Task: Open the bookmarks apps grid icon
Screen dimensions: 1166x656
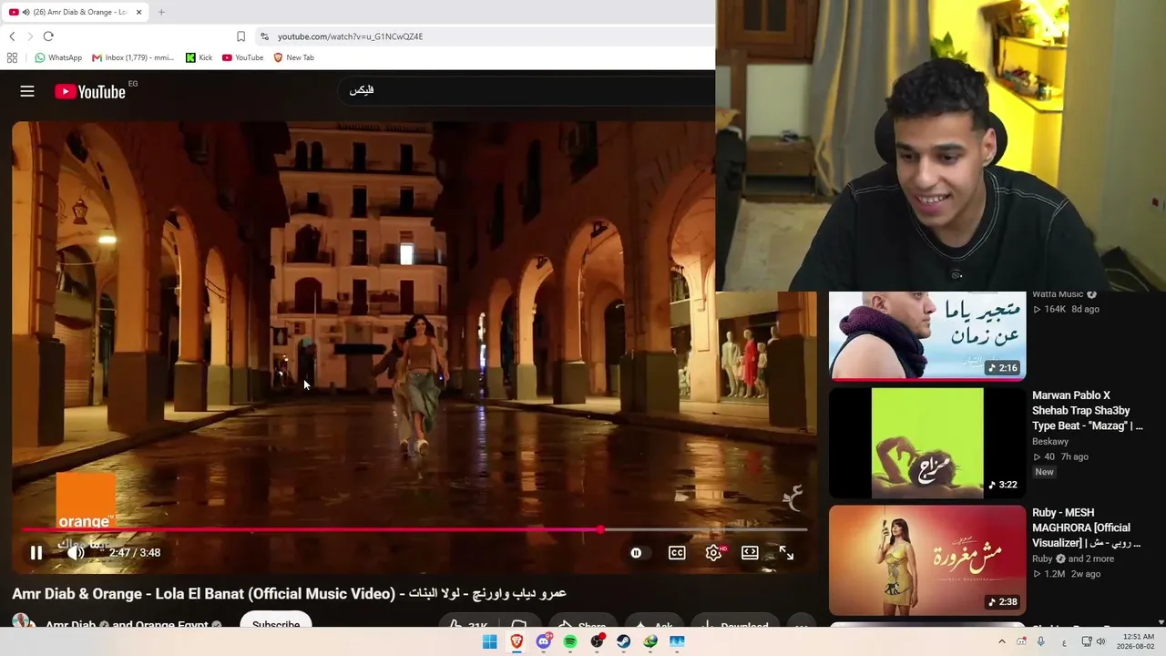Action: click(x=12, y=57)
